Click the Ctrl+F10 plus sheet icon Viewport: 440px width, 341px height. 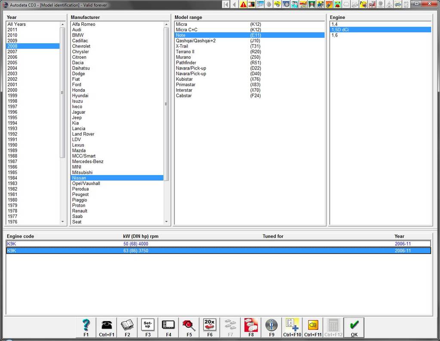pyautogui.click(x=292, y=328)
